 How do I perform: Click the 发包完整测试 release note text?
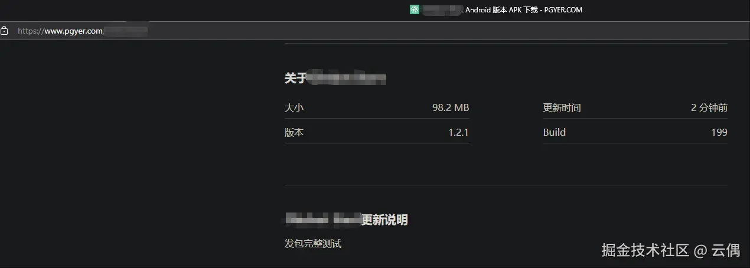coord(313,243)
